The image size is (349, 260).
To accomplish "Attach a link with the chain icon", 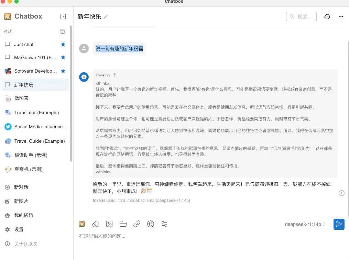I will (137, 224).
